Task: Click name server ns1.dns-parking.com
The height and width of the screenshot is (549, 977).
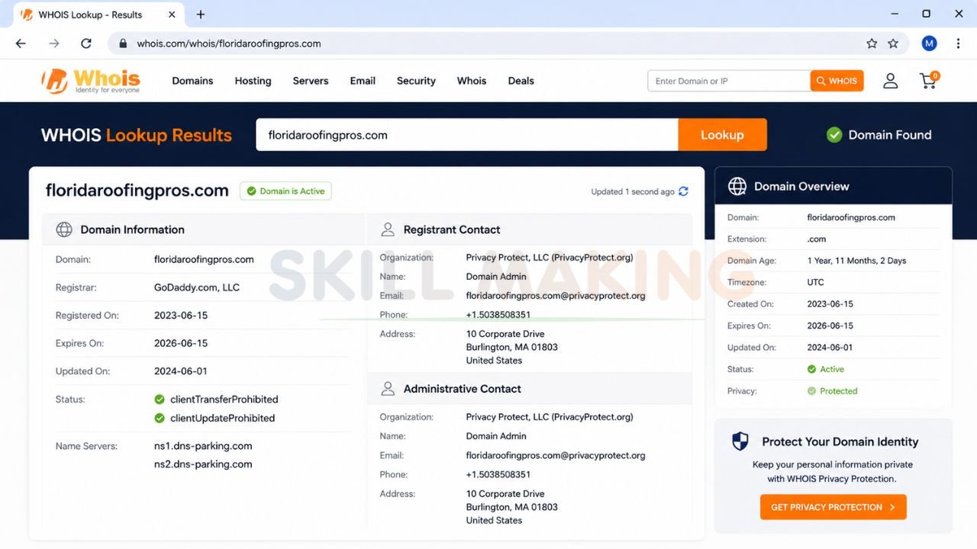Action: tap(203, 446)
